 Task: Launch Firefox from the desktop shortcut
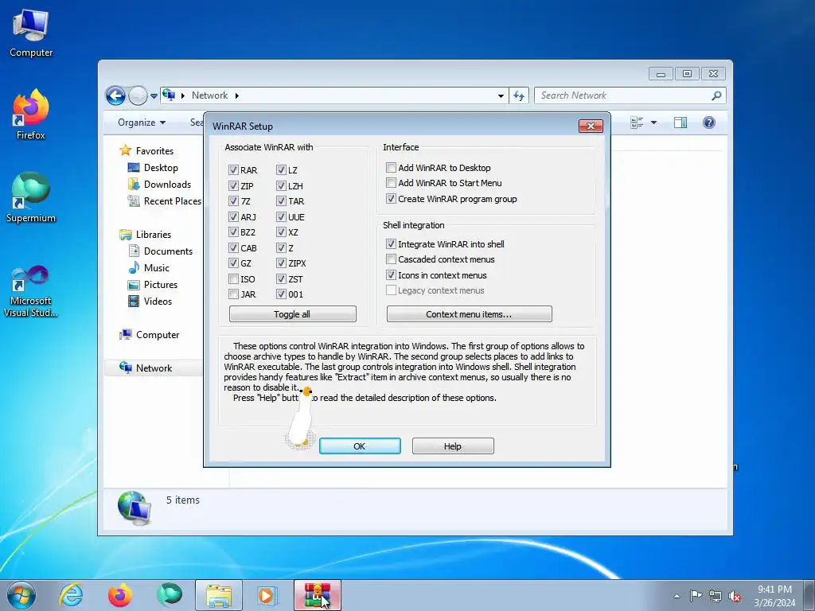(31, 115)
